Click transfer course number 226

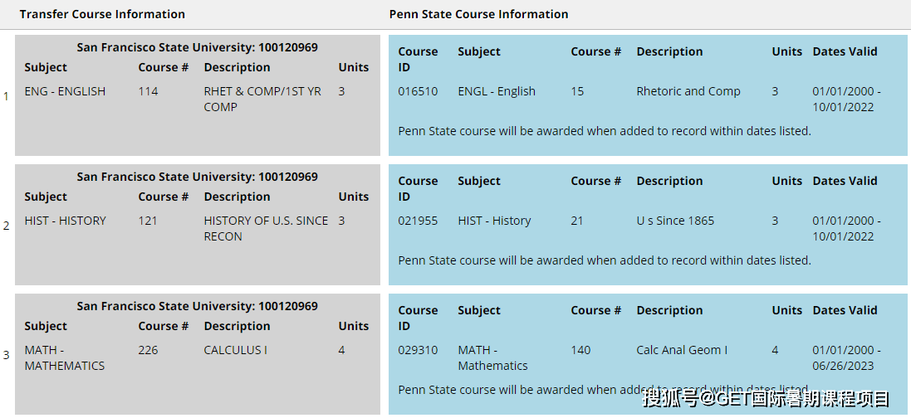148,350
